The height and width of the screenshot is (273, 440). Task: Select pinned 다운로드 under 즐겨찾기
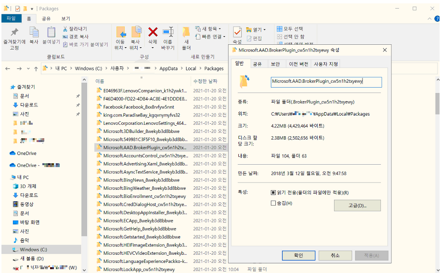(29, 105)
